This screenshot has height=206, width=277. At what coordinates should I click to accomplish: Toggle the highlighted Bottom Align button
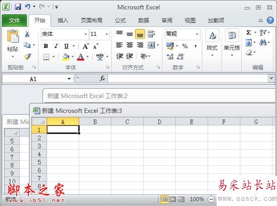pos(140,34)
